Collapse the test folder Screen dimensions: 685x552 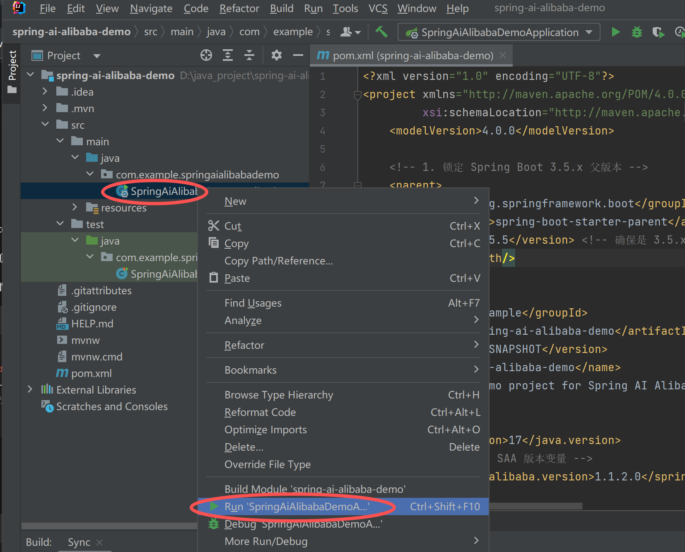(60, 224)
